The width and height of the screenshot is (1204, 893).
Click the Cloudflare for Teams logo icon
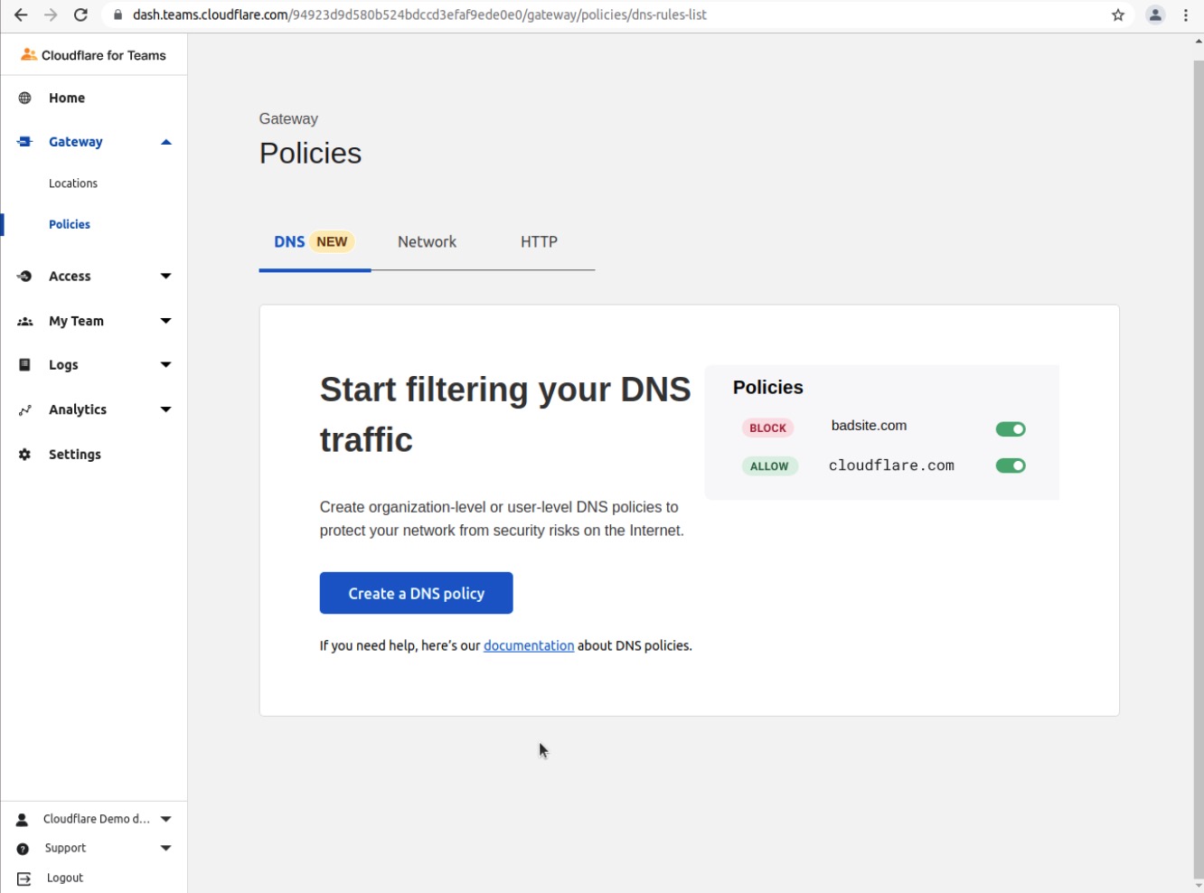pyautogui.click(x=29, y=55)
